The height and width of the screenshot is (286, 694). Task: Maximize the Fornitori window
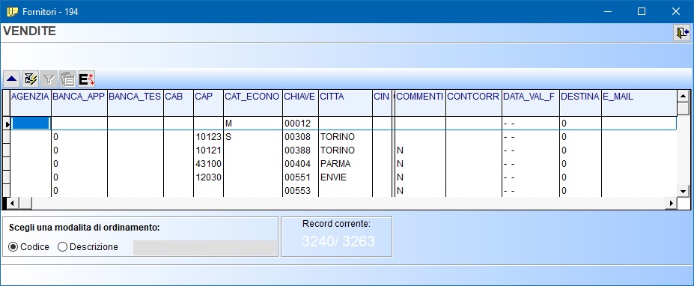tap(642, 11)
